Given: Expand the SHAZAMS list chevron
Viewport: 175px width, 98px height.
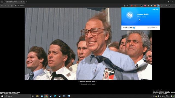Looking at the screenshot, I should [x=124, y=28].
